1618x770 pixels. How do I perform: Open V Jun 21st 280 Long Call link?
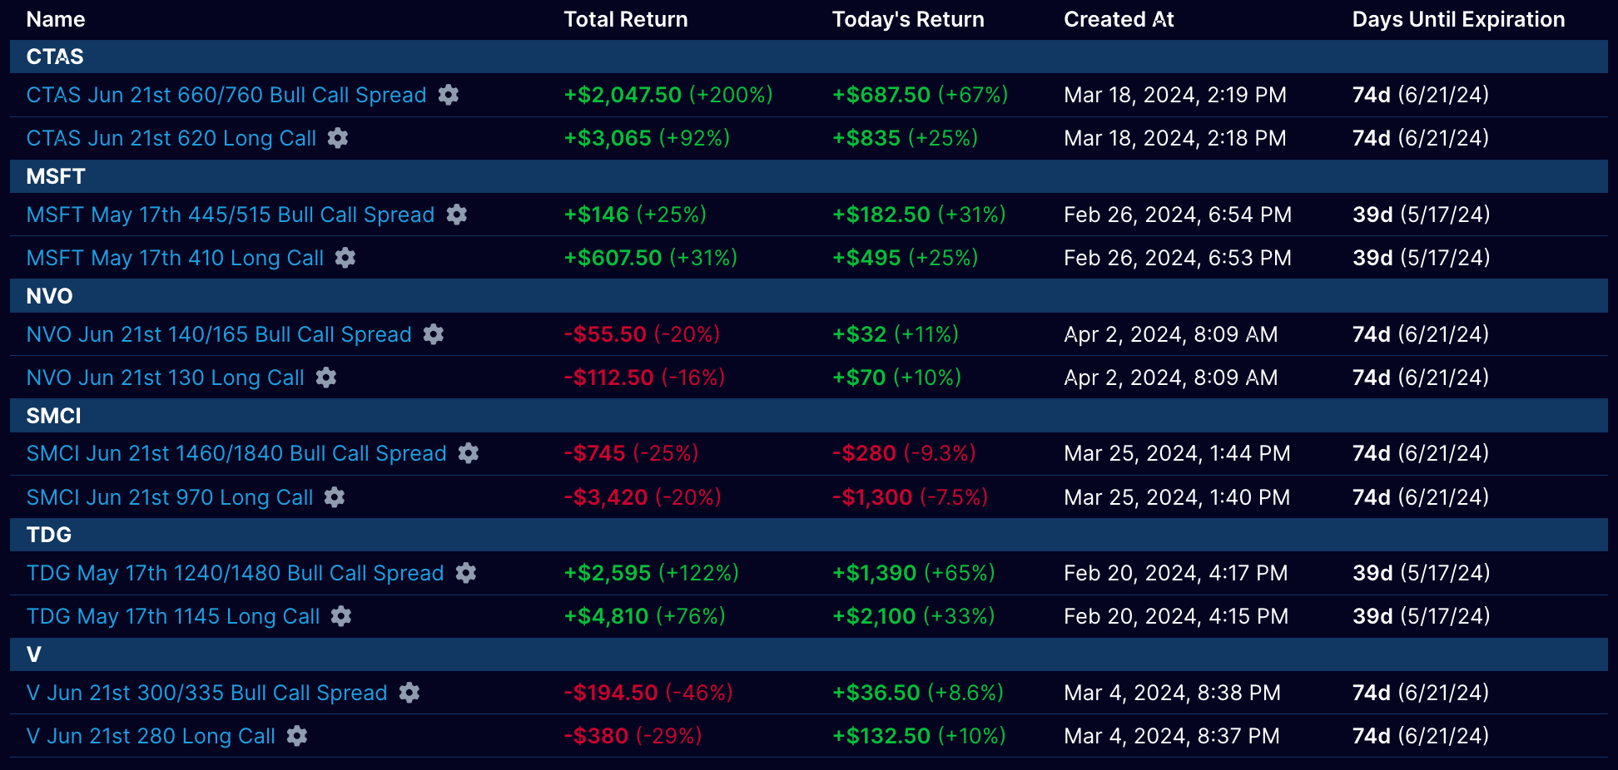151,736
